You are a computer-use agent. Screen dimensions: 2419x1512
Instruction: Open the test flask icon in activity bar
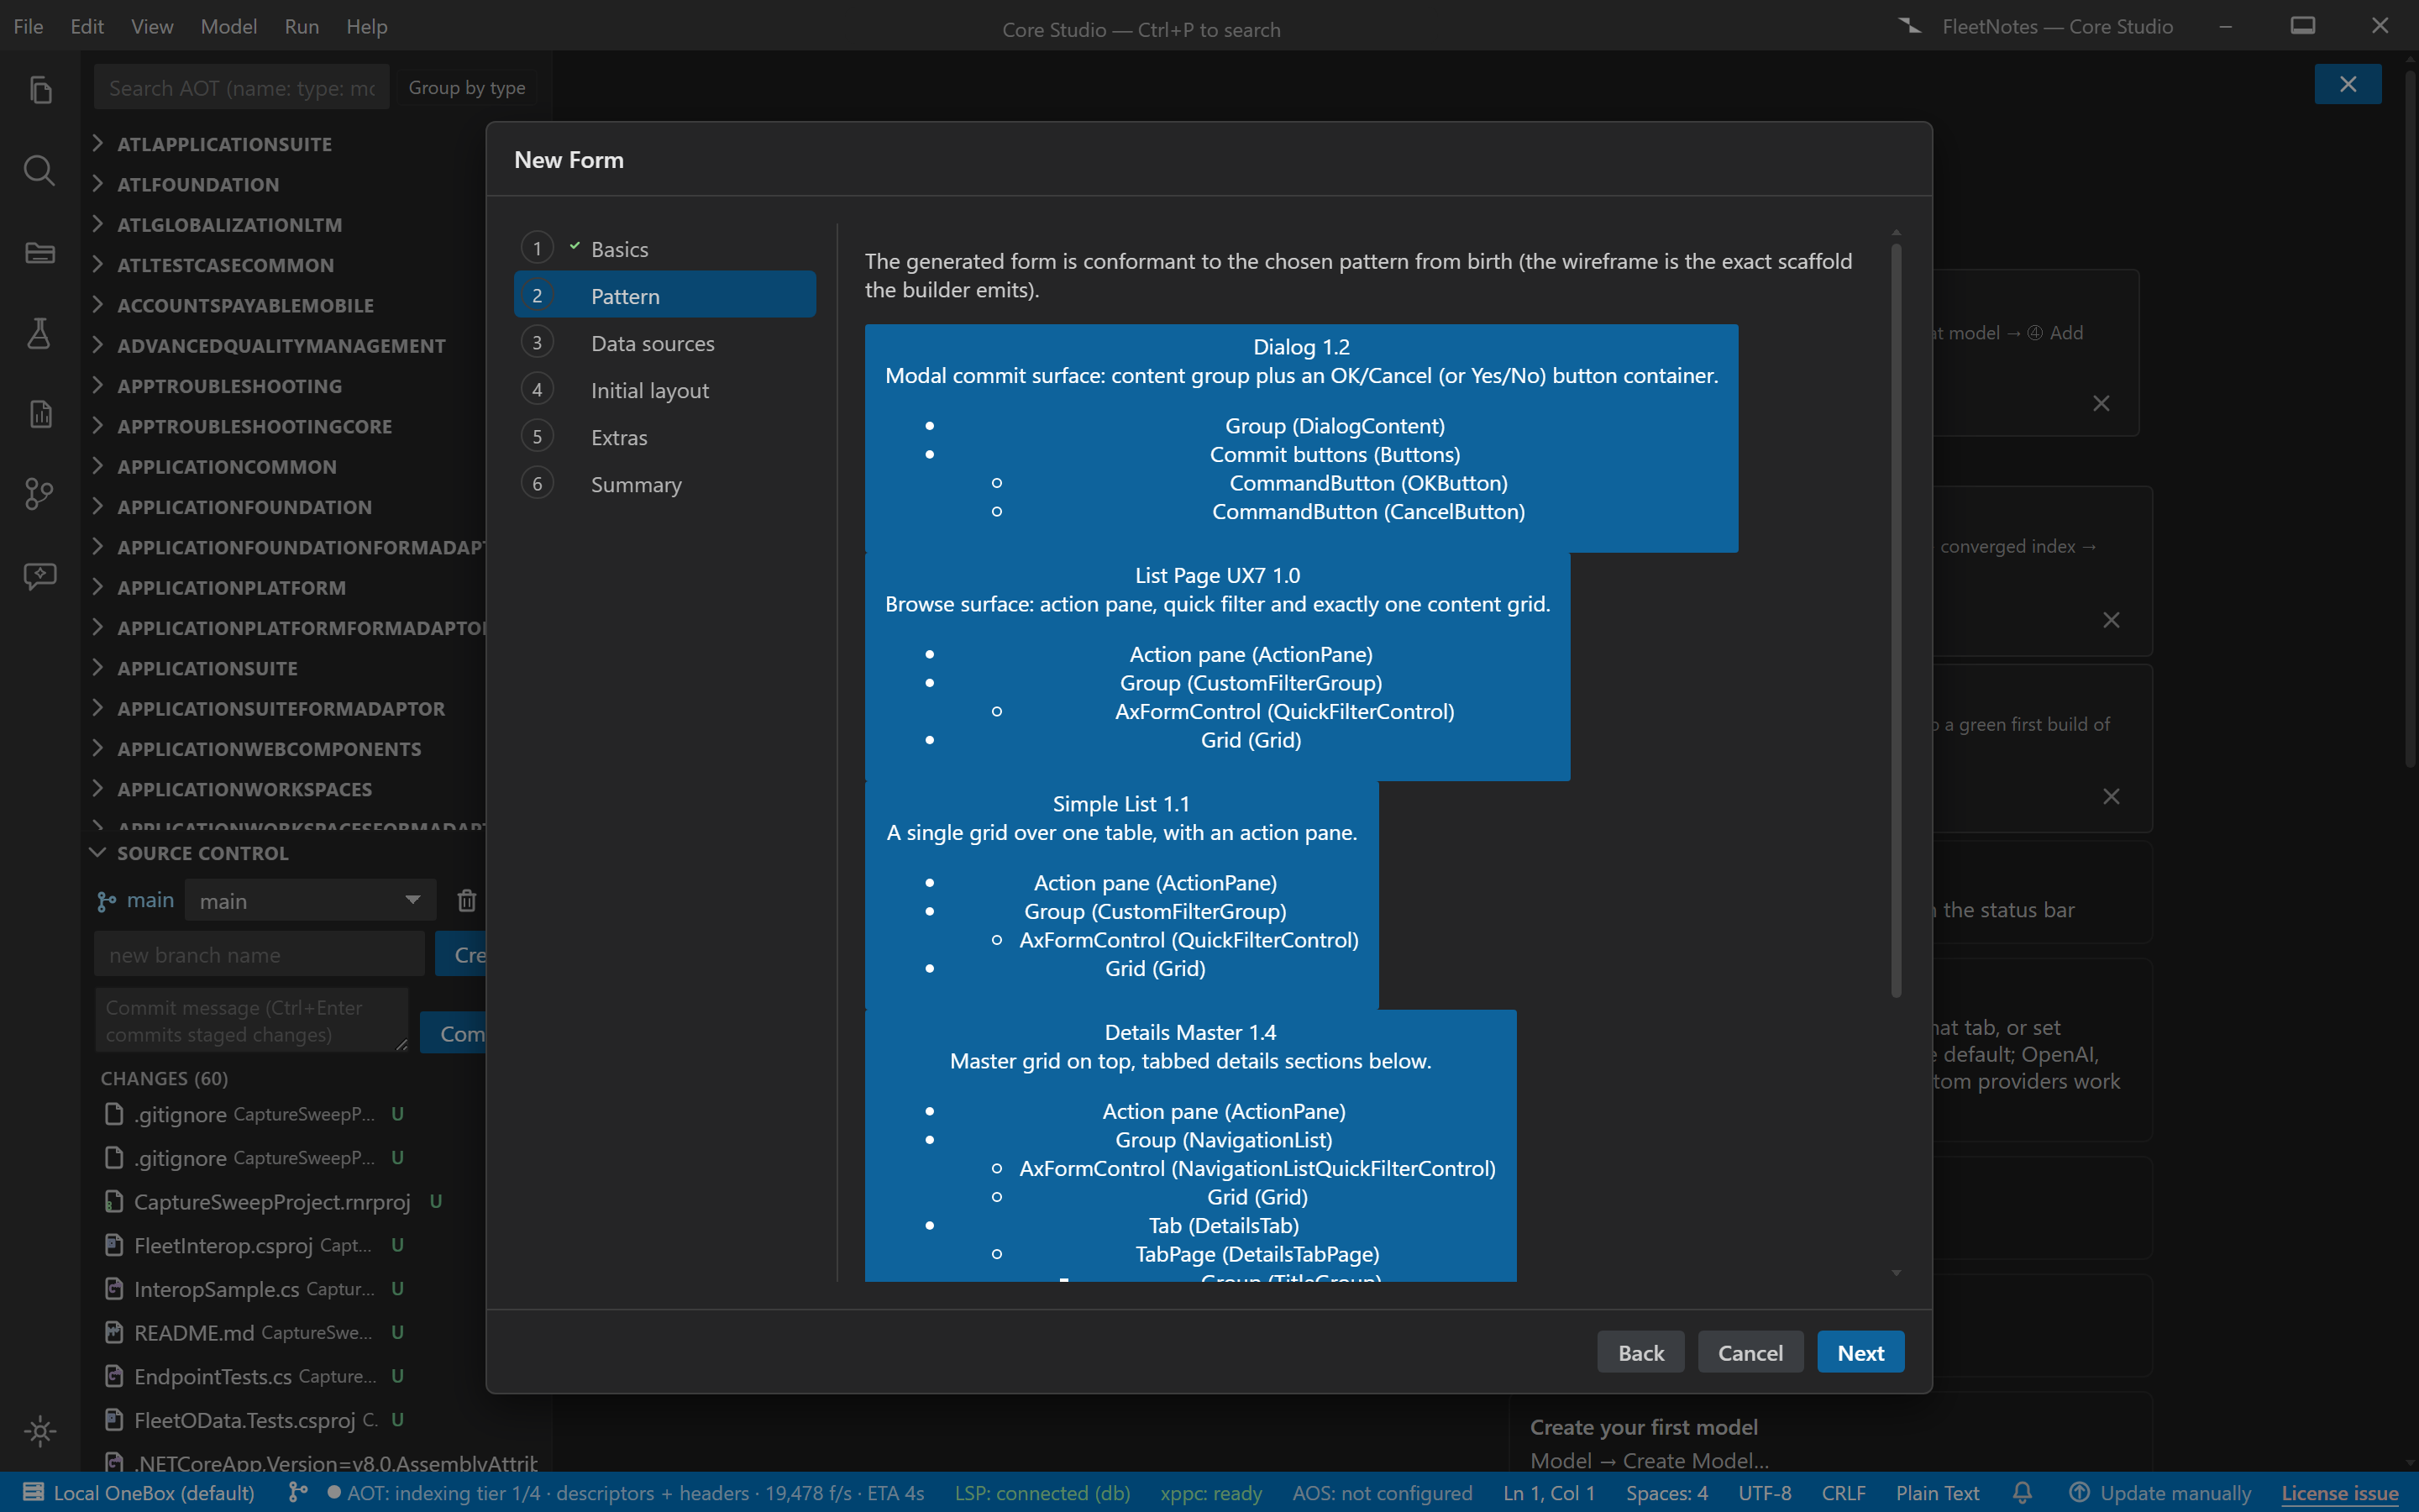coord(40,333)
